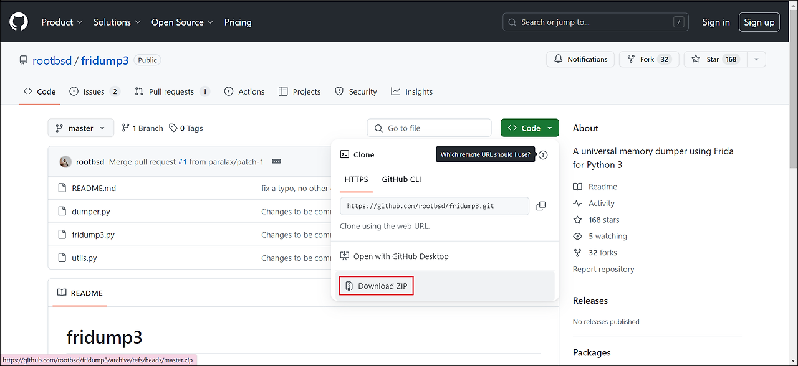Open the Packages heading link
This screenshot has height=366, width=798.
tap(592, 352)
